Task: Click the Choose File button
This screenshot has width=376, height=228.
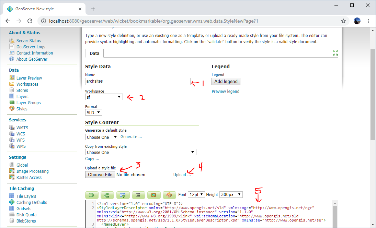Action: [100, 175]
